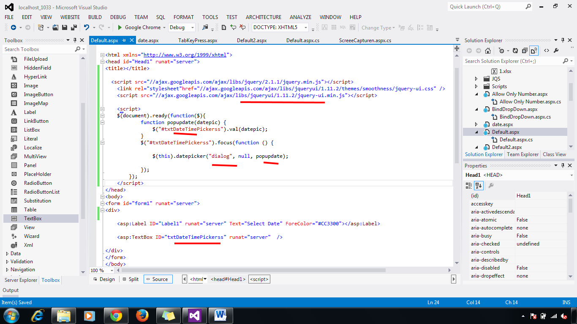Switch to Split view
Image resolution: width=577 pixels, height=324 pixels.
click(131, 279)
